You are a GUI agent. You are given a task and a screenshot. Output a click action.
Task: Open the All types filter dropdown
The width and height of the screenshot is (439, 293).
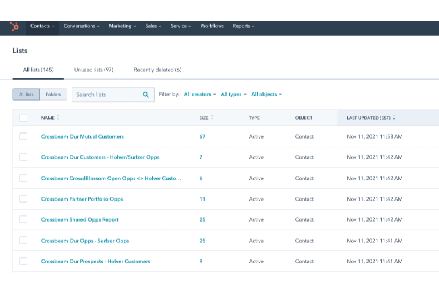tap(233, 94)
